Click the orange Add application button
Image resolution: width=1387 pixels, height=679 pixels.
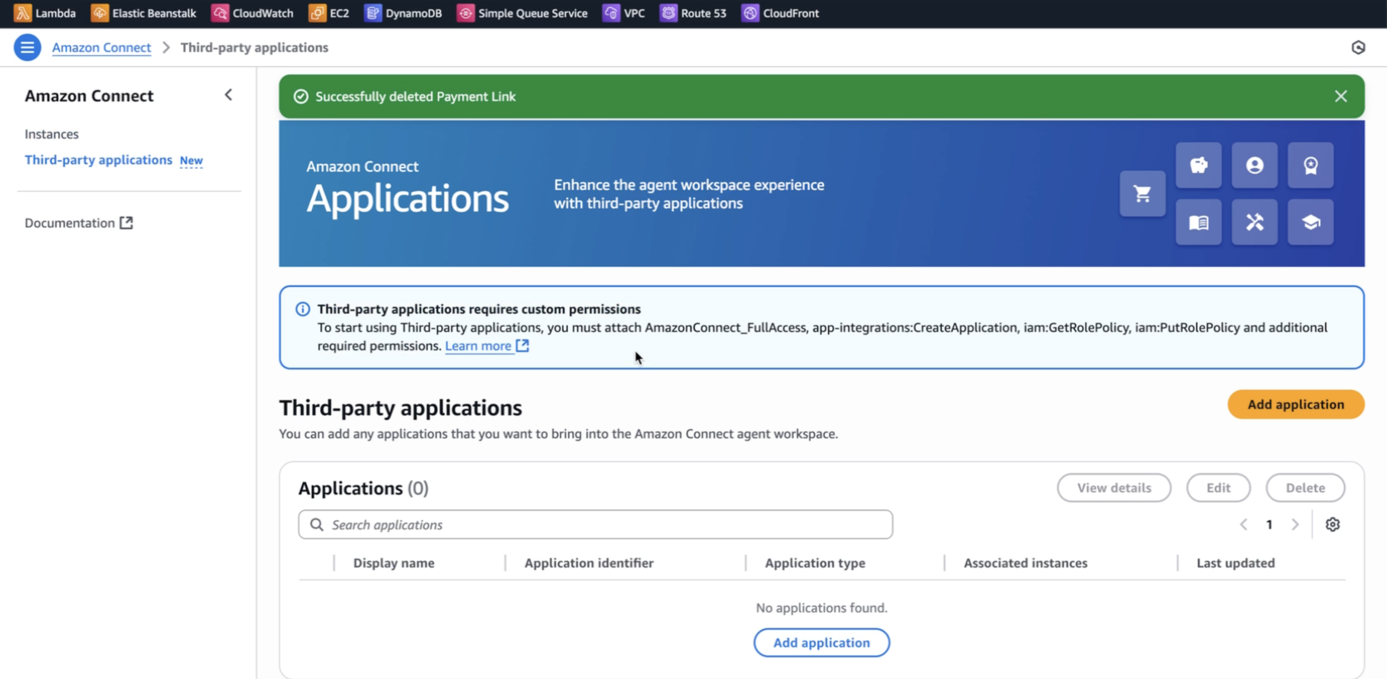pos(1295,404)
